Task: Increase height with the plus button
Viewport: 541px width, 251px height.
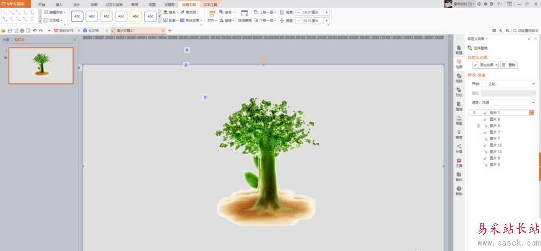Action: [326, 12]
